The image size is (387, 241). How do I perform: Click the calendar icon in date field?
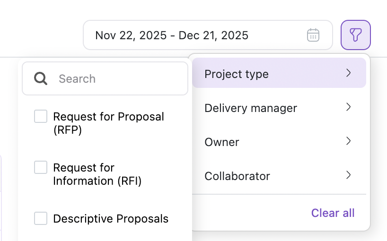313,35
